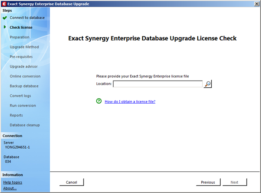Screen dimensions: 261x193
Task: Click the Connection section header
Action: pos(12,136)
